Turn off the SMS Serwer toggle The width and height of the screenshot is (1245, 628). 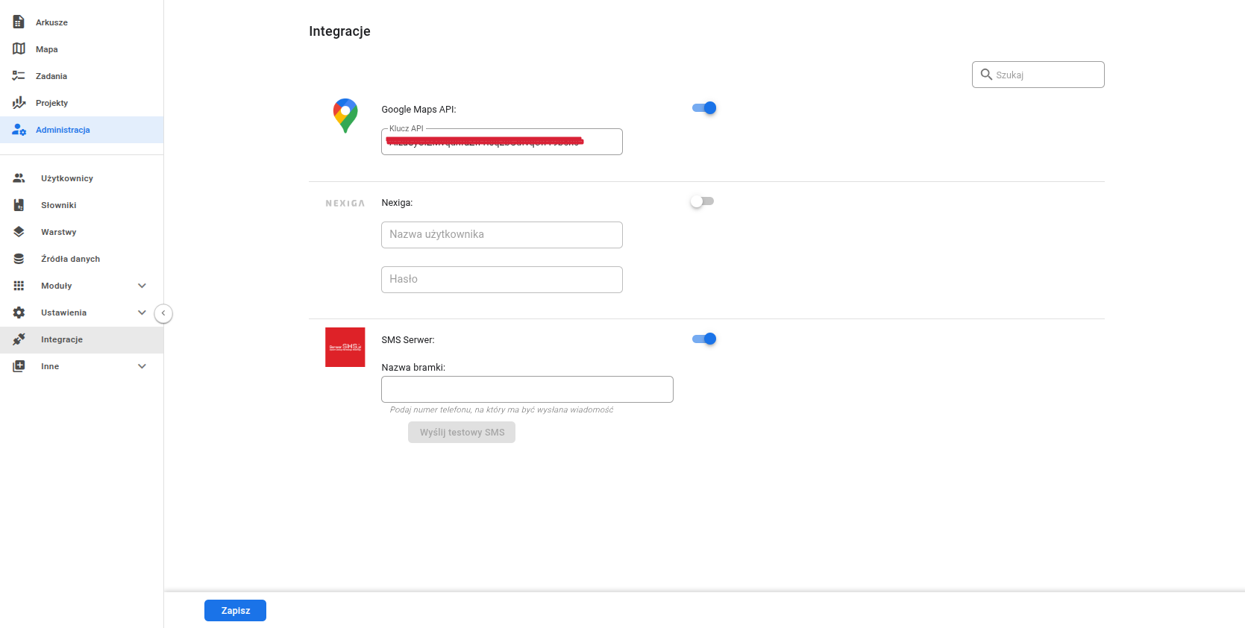pyautogui.click(x=703, y=339)
